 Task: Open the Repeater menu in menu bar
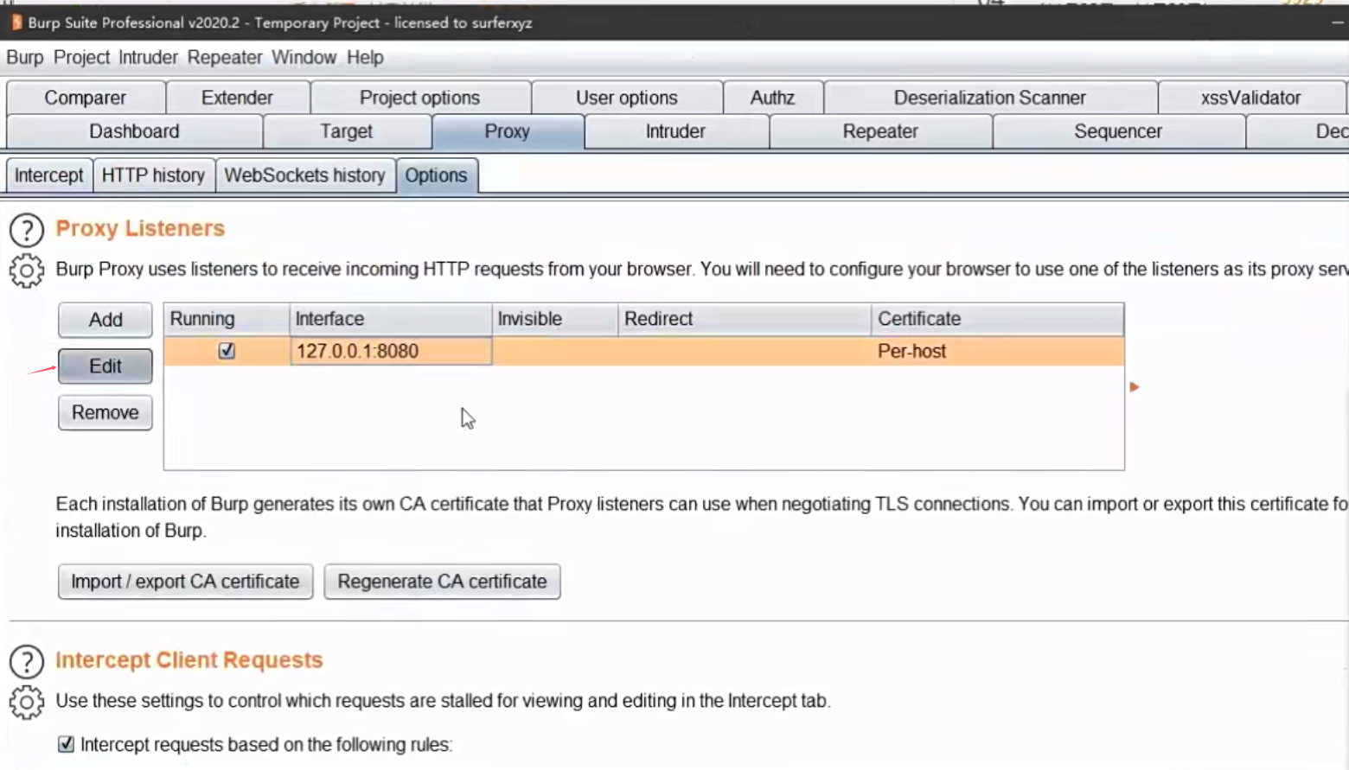(x=225, y=57)
